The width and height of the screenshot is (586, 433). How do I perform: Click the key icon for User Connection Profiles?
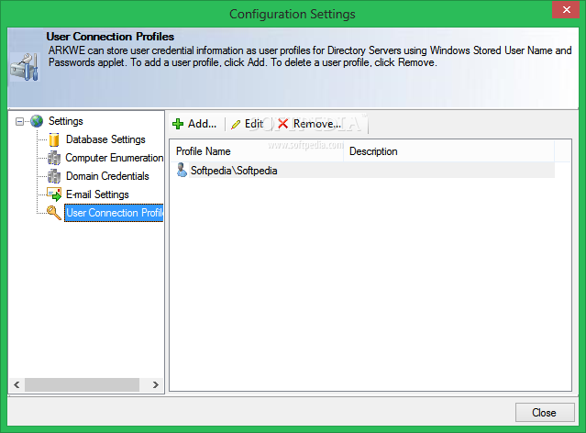54,213
